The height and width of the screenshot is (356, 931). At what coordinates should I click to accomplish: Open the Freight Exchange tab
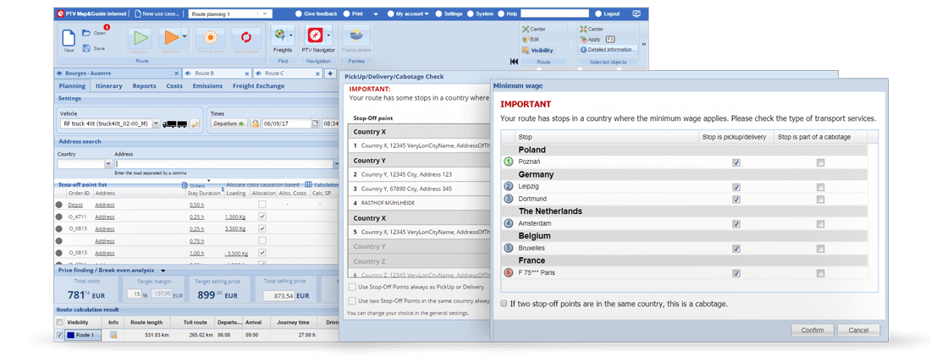[x=258, y=85]
